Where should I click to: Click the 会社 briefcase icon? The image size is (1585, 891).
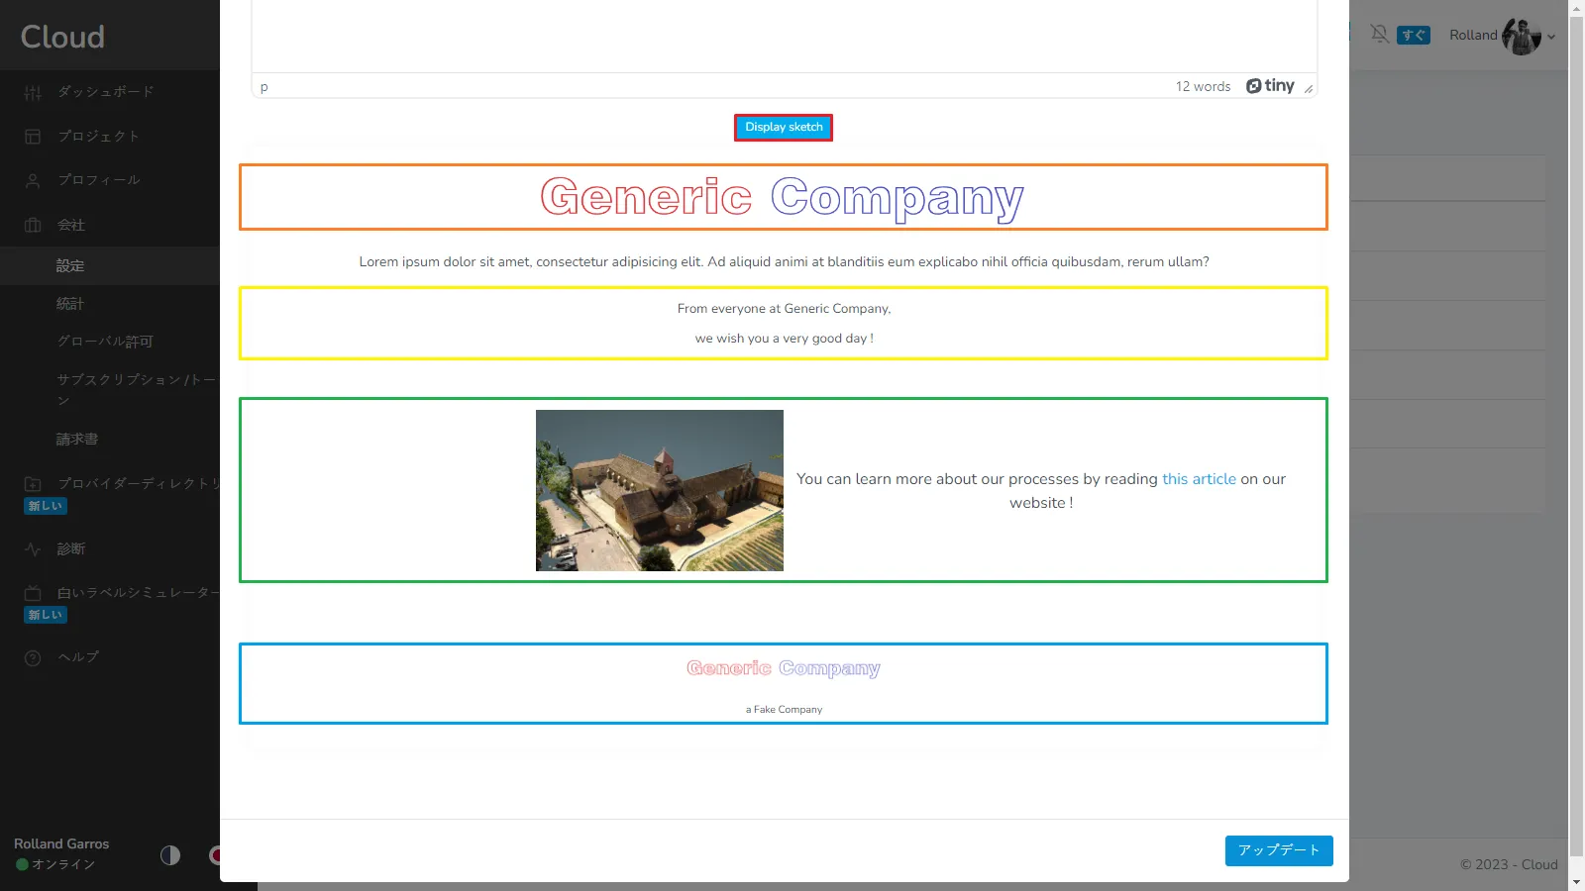pyautogui.click(x=33, y=226)
